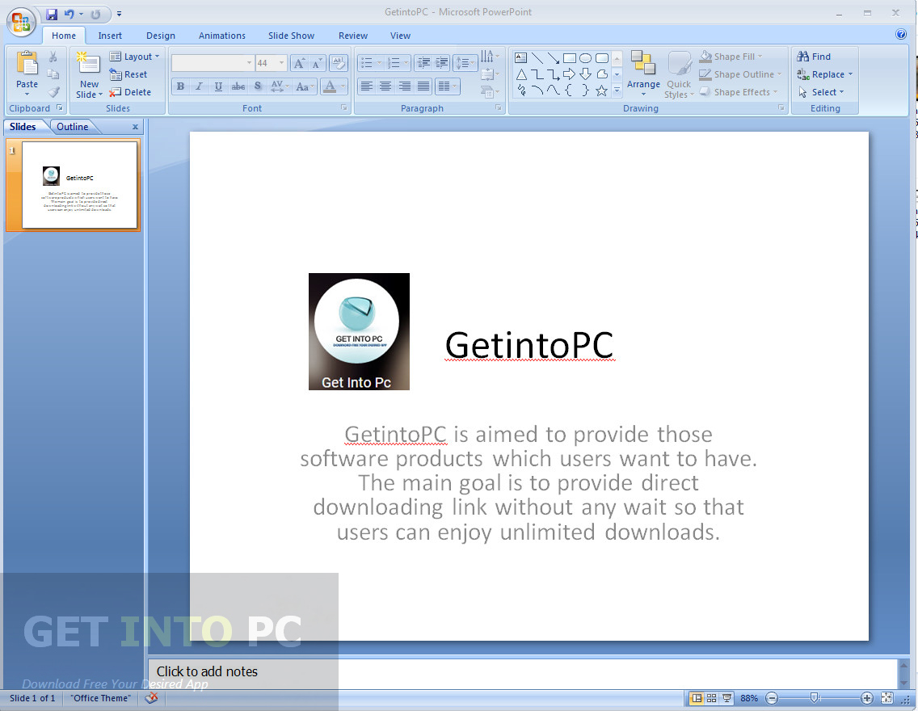Switch to Slide Sorter view
The width and height of the screenshot is (918, 711).
(x=711, y=698)
